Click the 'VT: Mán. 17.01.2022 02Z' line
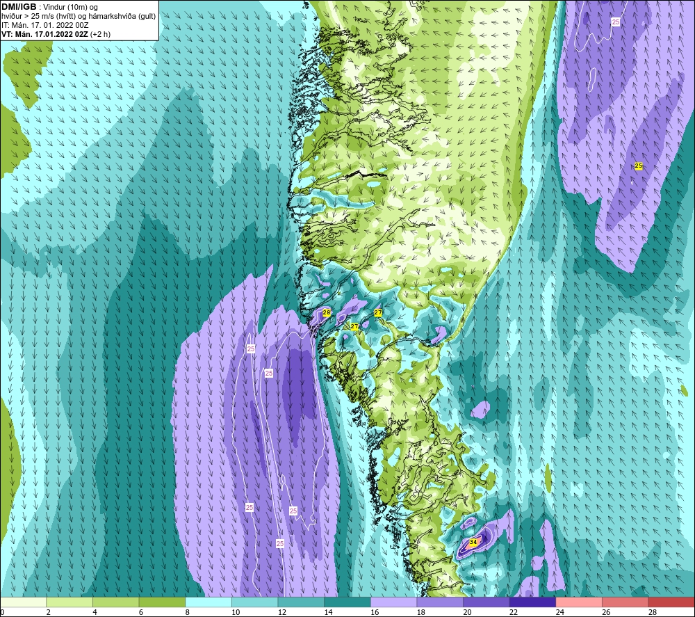 (44, 34)
